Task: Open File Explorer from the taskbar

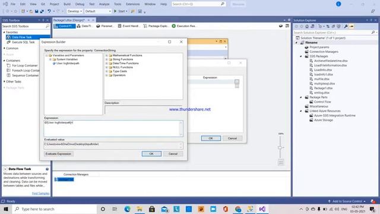Action: coord(140,209)
